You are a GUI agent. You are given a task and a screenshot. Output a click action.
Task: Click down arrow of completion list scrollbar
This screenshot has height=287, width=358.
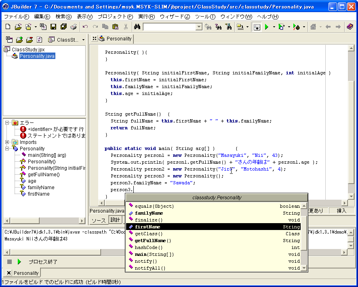click(304, 268)
